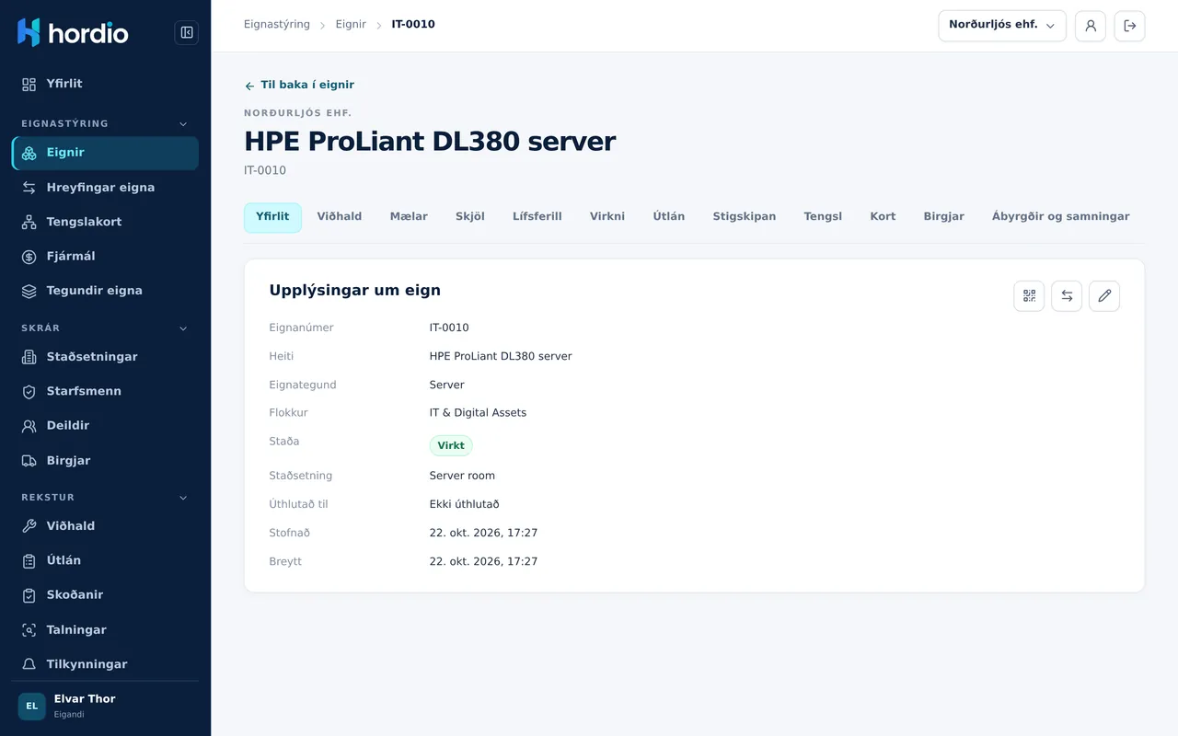
Task: Click the log out icon
Action: pos(1130,26)
